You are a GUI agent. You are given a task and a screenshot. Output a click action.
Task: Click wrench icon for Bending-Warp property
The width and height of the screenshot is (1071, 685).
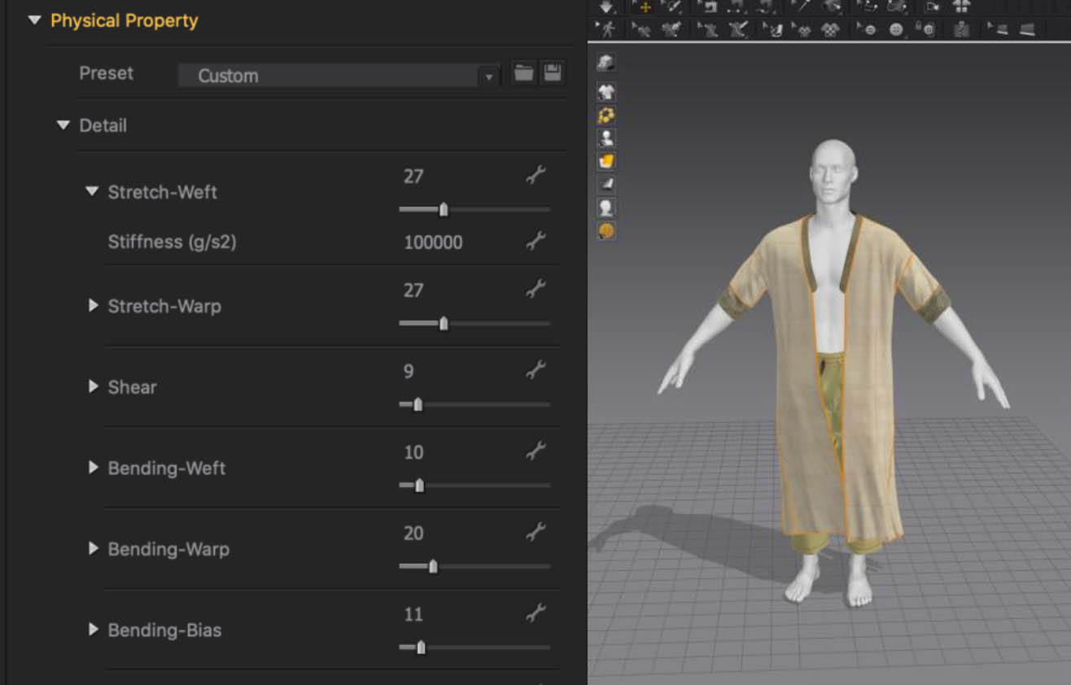(x=535, y=533)
